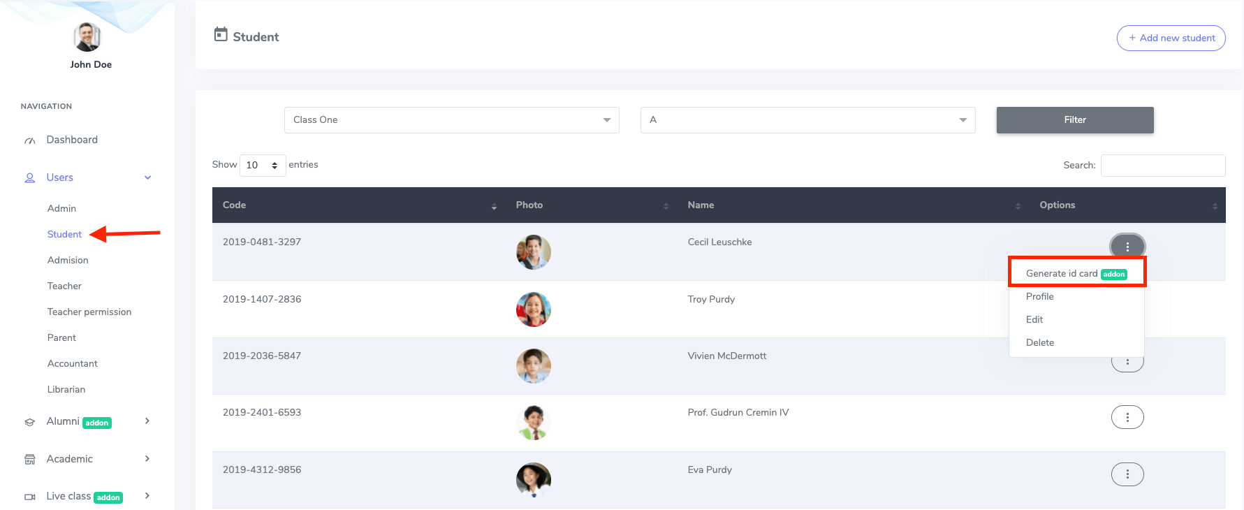Click into the Search input field

pyautogui.click(x=1162, y=166)
